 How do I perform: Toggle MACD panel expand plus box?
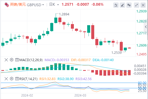click(17, 60)
